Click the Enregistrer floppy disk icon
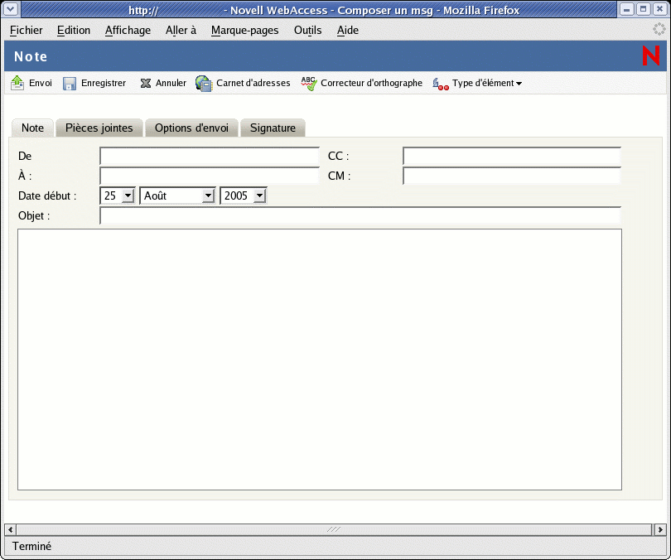The height and width of the screenshot is (560, 671). [70, 84]
